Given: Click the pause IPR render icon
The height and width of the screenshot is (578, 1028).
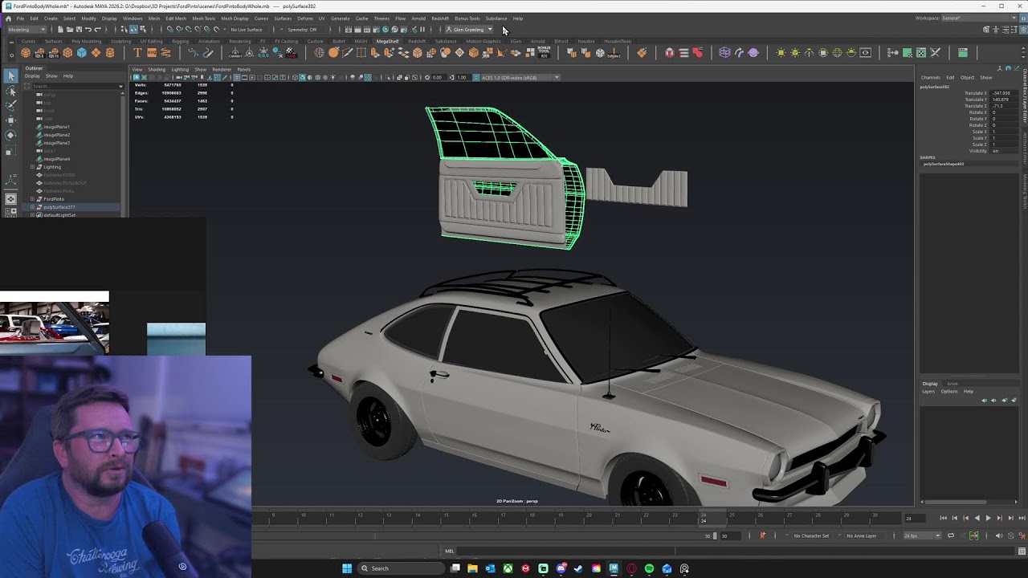Looking at the screenshot, I should [422, 30].
